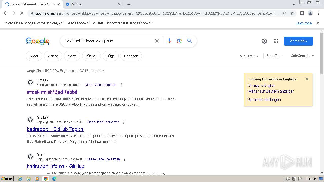This screenshot has width=324, height=182.
Task: Open Google quick settings gear
Action: tap(264, 41)
